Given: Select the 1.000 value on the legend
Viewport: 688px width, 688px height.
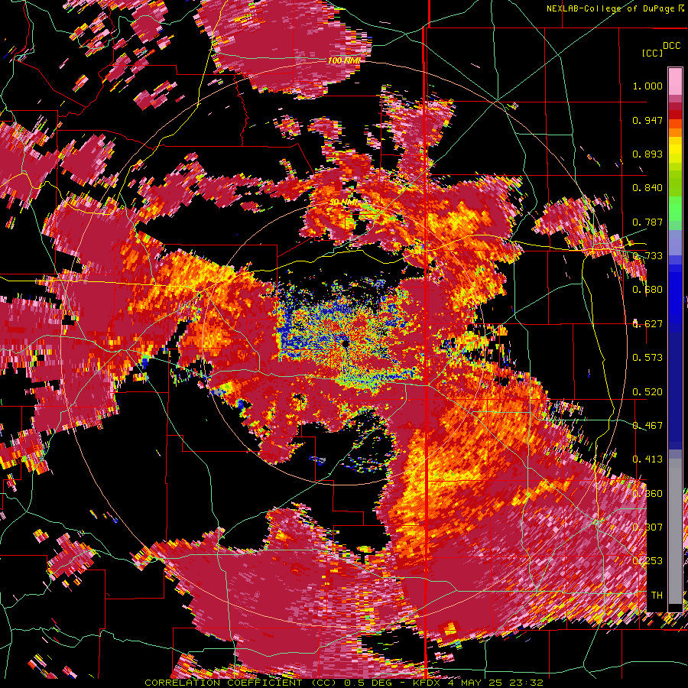Looking at the screenshot, I should pos(647,86).
